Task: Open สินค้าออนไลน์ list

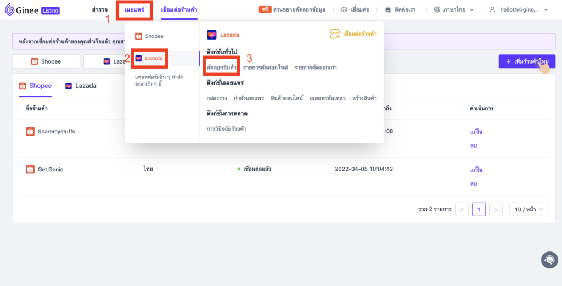Action: click(x=286, y=98)
